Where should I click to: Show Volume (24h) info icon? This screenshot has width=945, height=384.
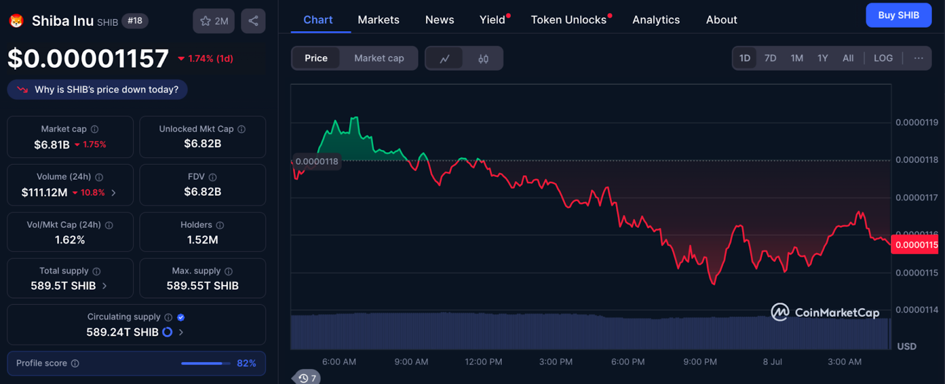point(99,177)
